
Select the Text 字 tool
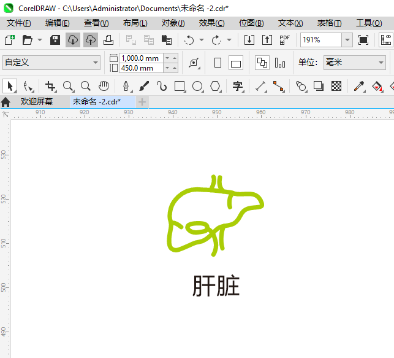click(x=238, y=87)
